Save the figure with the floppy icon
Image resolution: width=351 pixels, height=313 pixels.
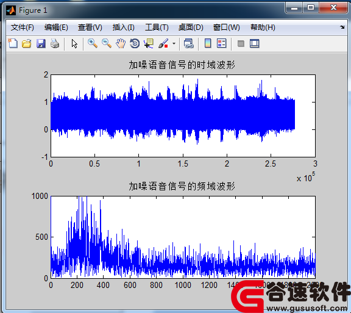pos(41,43)
